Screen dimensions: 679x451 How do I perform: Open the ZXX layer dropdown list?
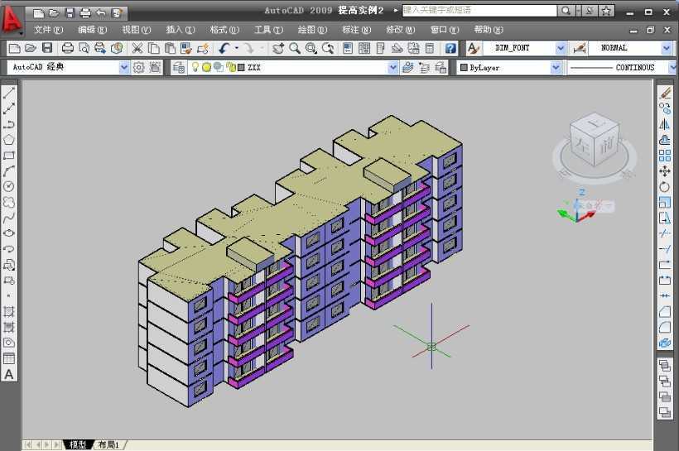392,67
